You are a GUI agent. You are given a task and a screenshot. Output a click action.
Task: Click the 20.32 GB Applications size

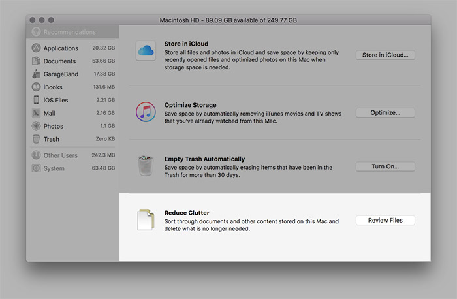coord(103,48)
